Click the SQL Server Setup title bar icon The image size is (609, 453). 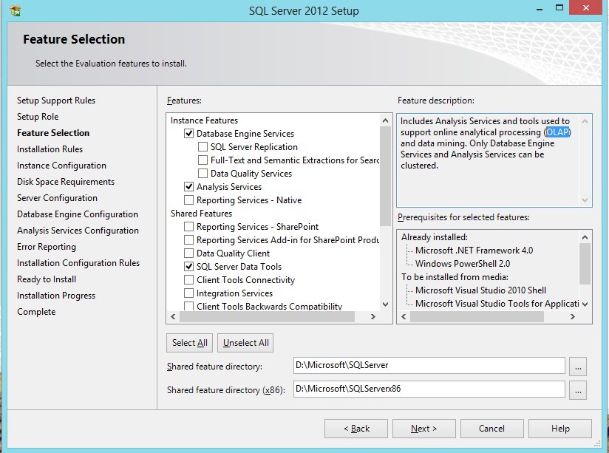[15, 10]
